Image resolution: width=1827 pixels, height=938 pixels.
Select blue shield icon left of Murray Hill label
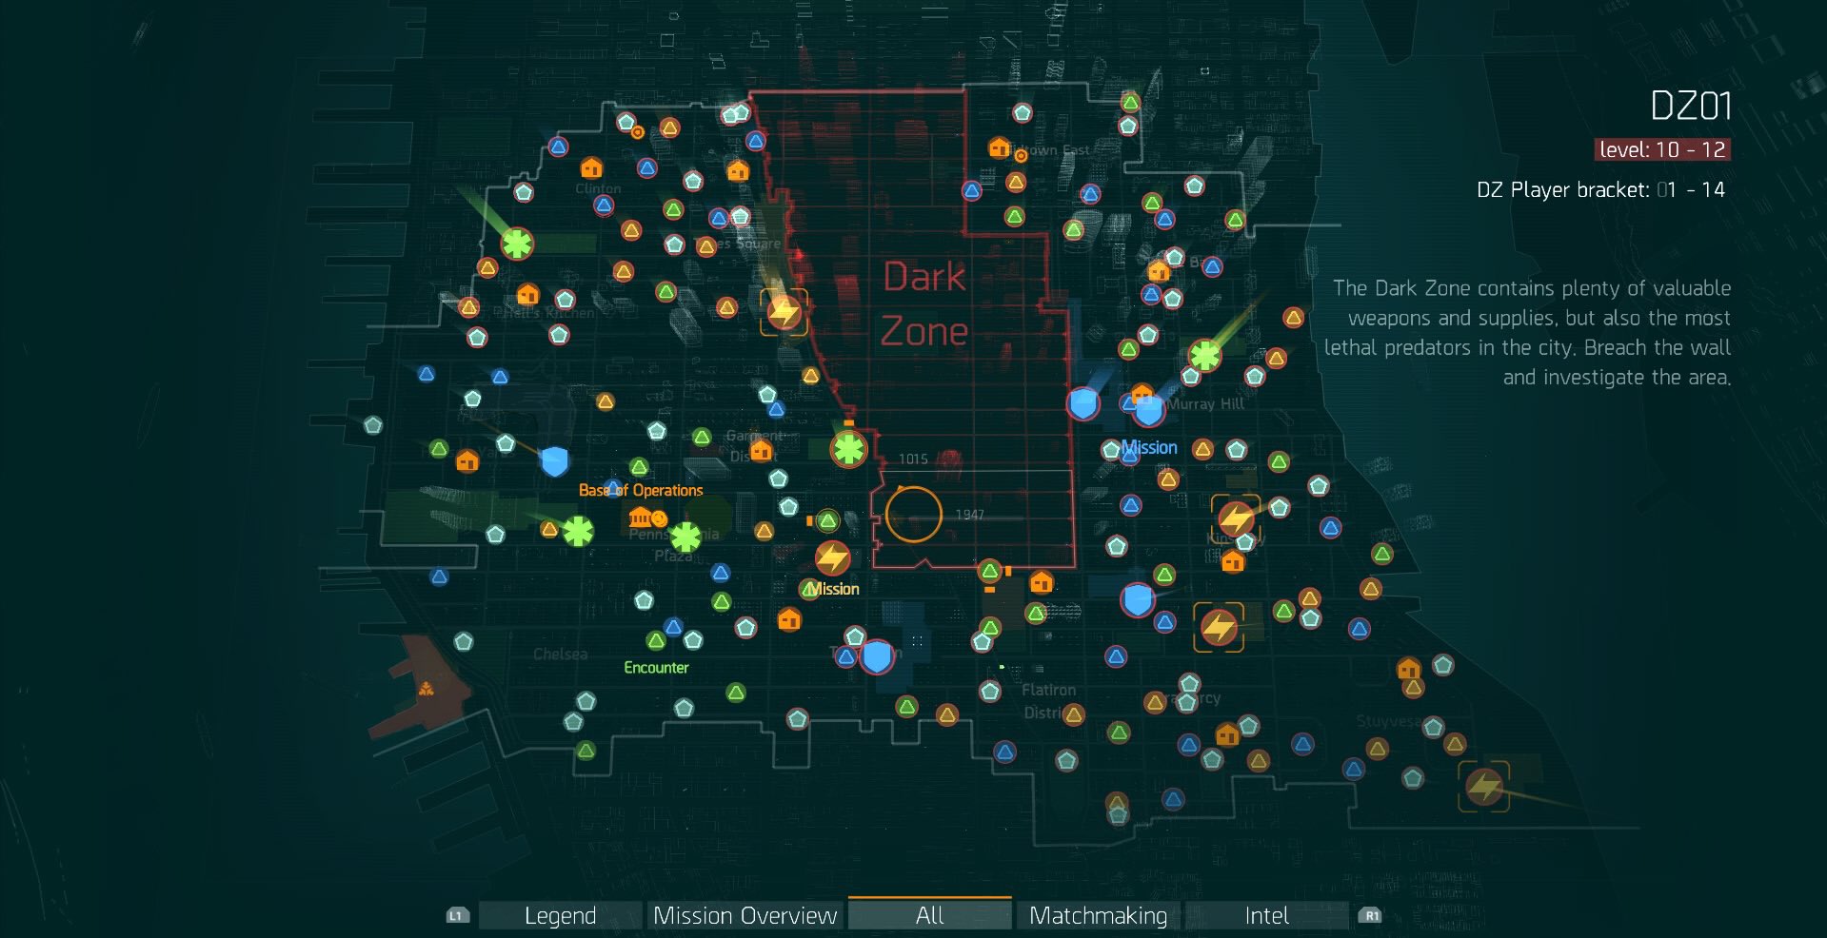1148,411
